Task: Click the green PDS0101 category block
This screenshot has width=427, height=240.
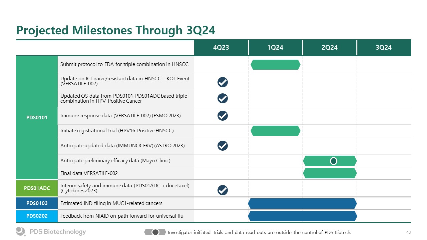Action: (37, 118)
